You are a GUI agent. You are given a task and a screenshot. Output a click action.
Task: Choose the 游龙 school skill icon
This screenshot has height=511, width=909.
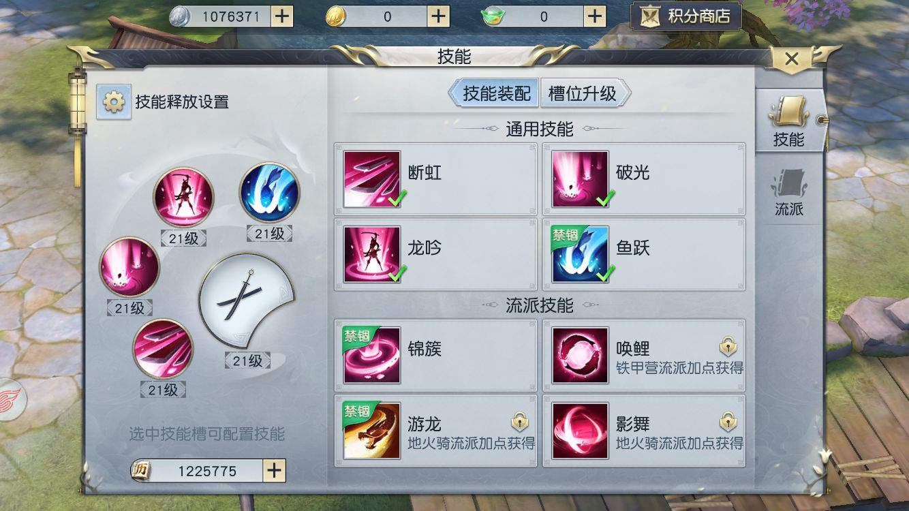(x=371, y=431)
